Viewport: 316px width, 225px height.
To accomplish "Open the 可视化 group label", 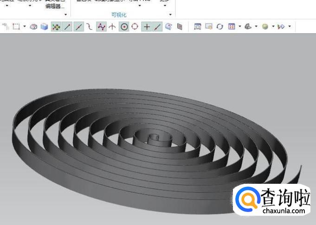I will [x=119, y=15].
